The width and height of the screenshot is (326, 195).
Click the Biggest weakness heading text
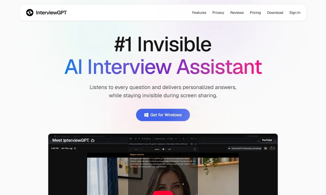[137, 154]
